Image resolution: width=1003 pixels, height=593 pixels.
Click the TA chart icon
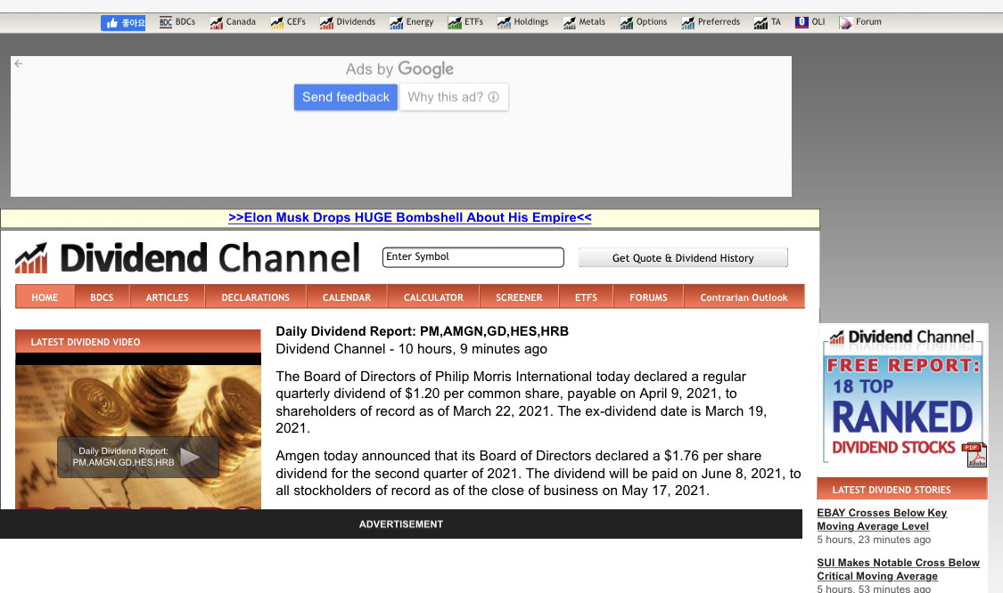[x=760, y=23]
